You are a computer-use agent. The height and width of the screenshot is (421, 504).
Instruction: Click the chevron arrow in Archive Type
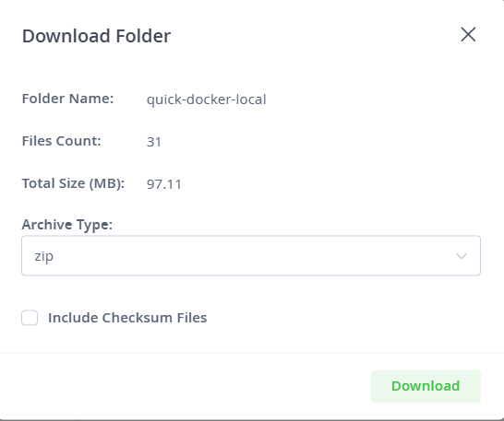(x=462, y=256)
